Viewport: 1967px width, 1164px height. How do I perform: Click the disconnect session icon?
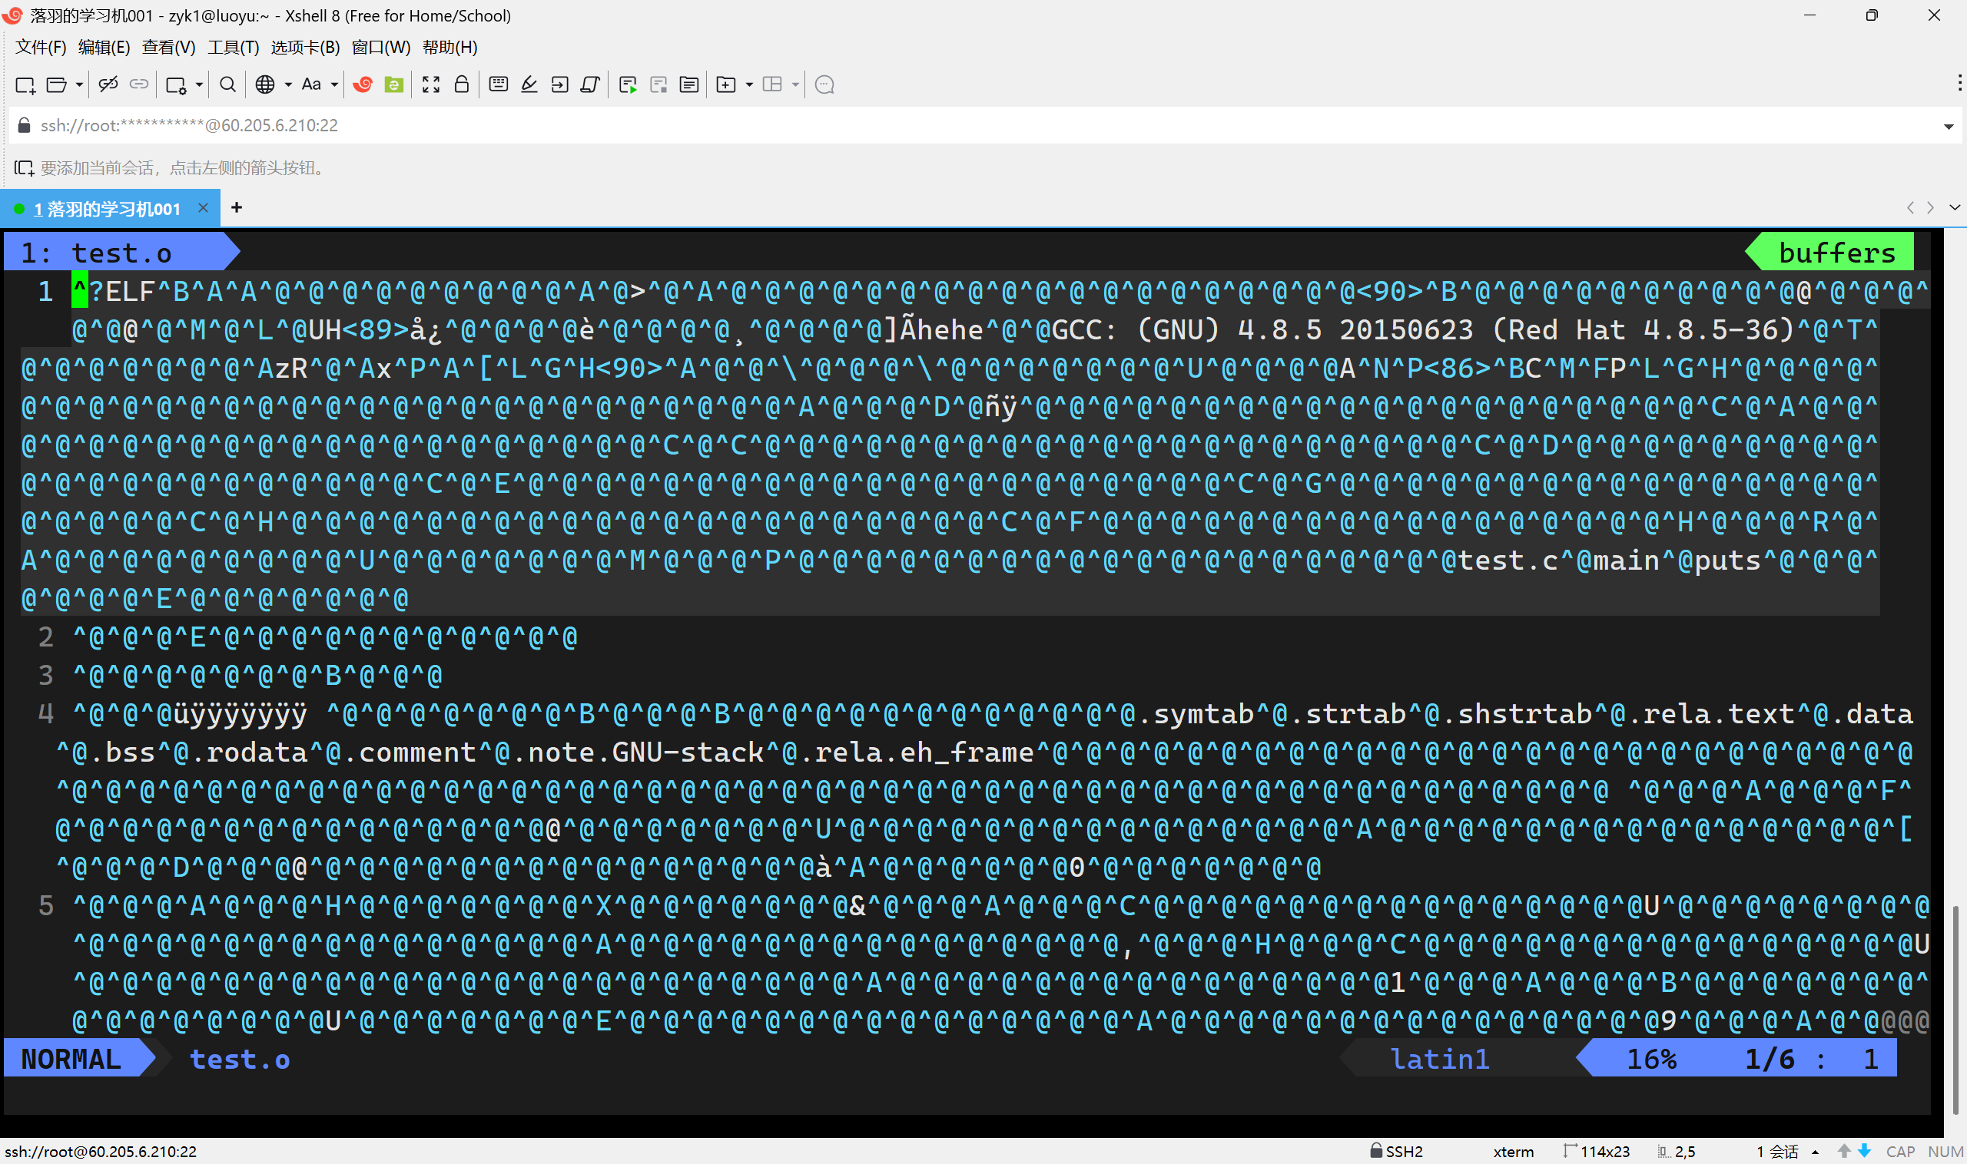108,84
